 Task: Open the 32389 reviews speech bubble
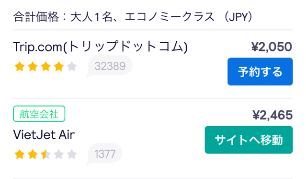click(x=110, y=66)
